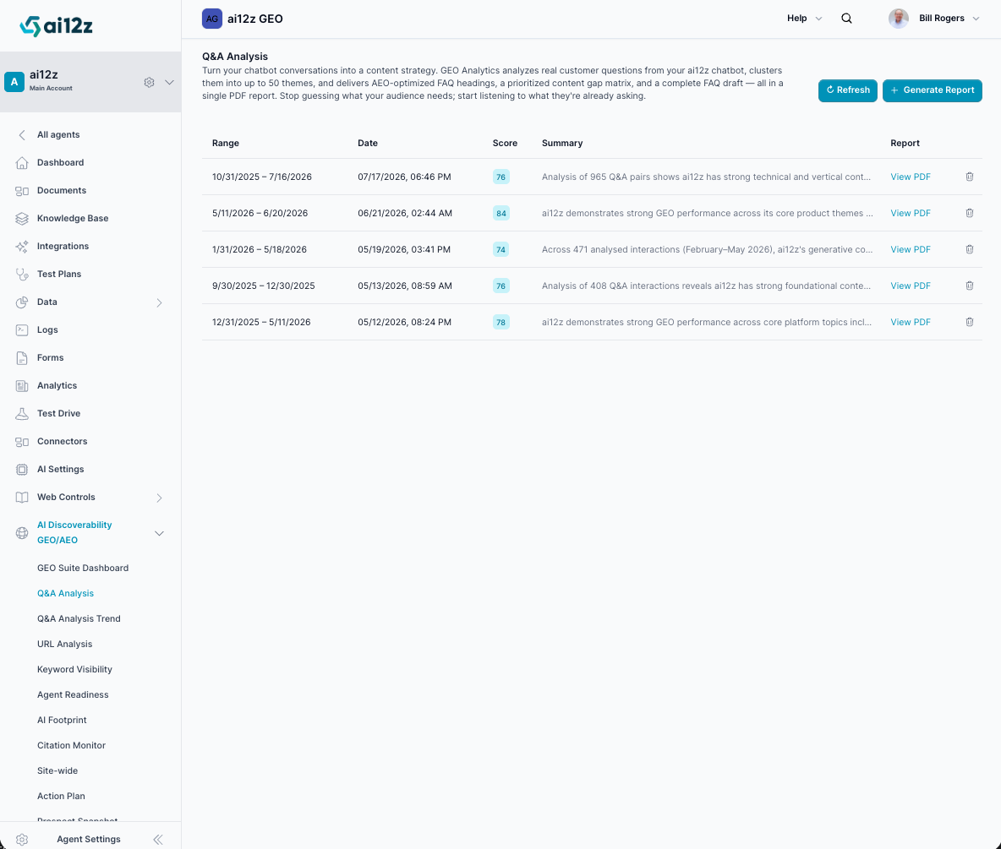
Task: Go back to All agents
Action: point(58,134)
